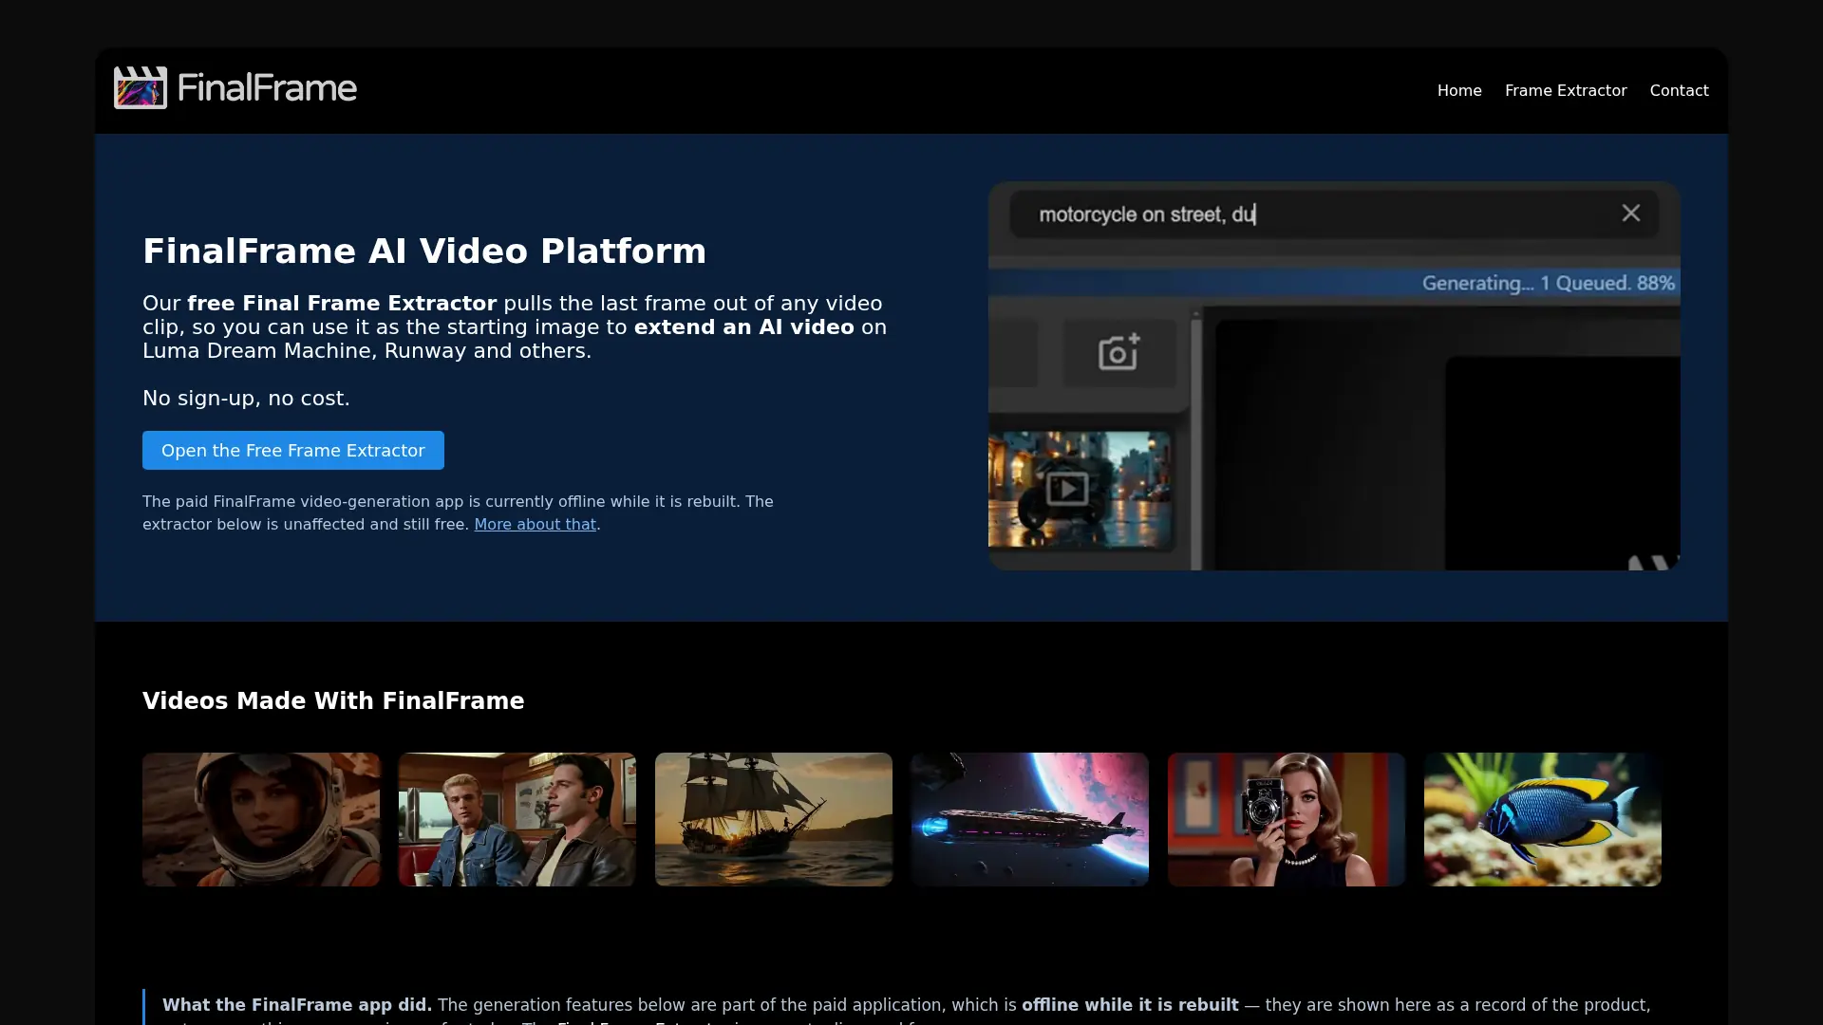
Task: Click the FinalFrame AI Video Platform heading
Action: coord(424,252)
